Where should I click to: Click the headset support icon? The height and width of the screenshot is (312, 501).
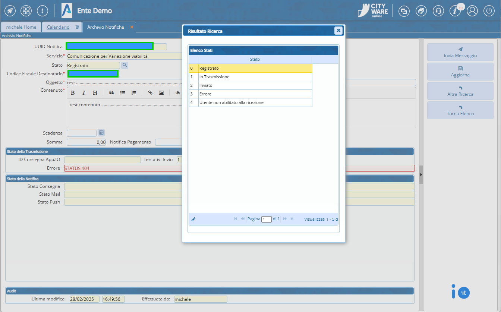(x=438, y=11)
